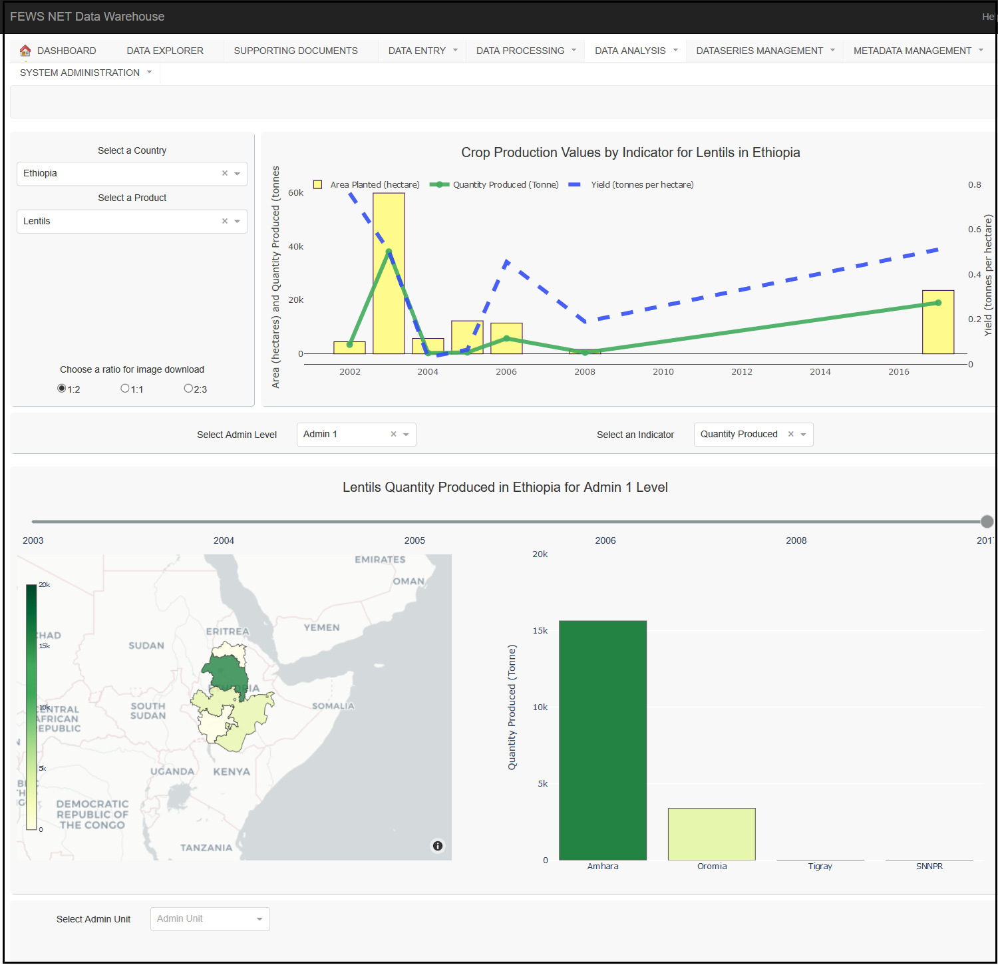Image resolution: width=998 pixels, height=965 pixels.
Task: Click the map info attribution icon
Action: [438, 846]
